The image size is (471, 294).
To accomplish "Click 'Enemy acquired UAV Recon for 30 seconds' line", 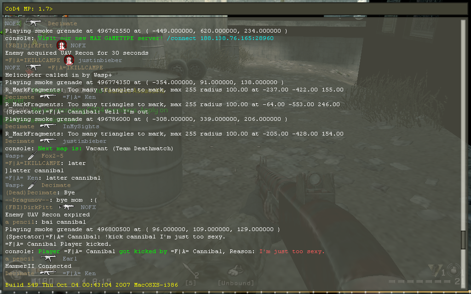I will [77, 53].
